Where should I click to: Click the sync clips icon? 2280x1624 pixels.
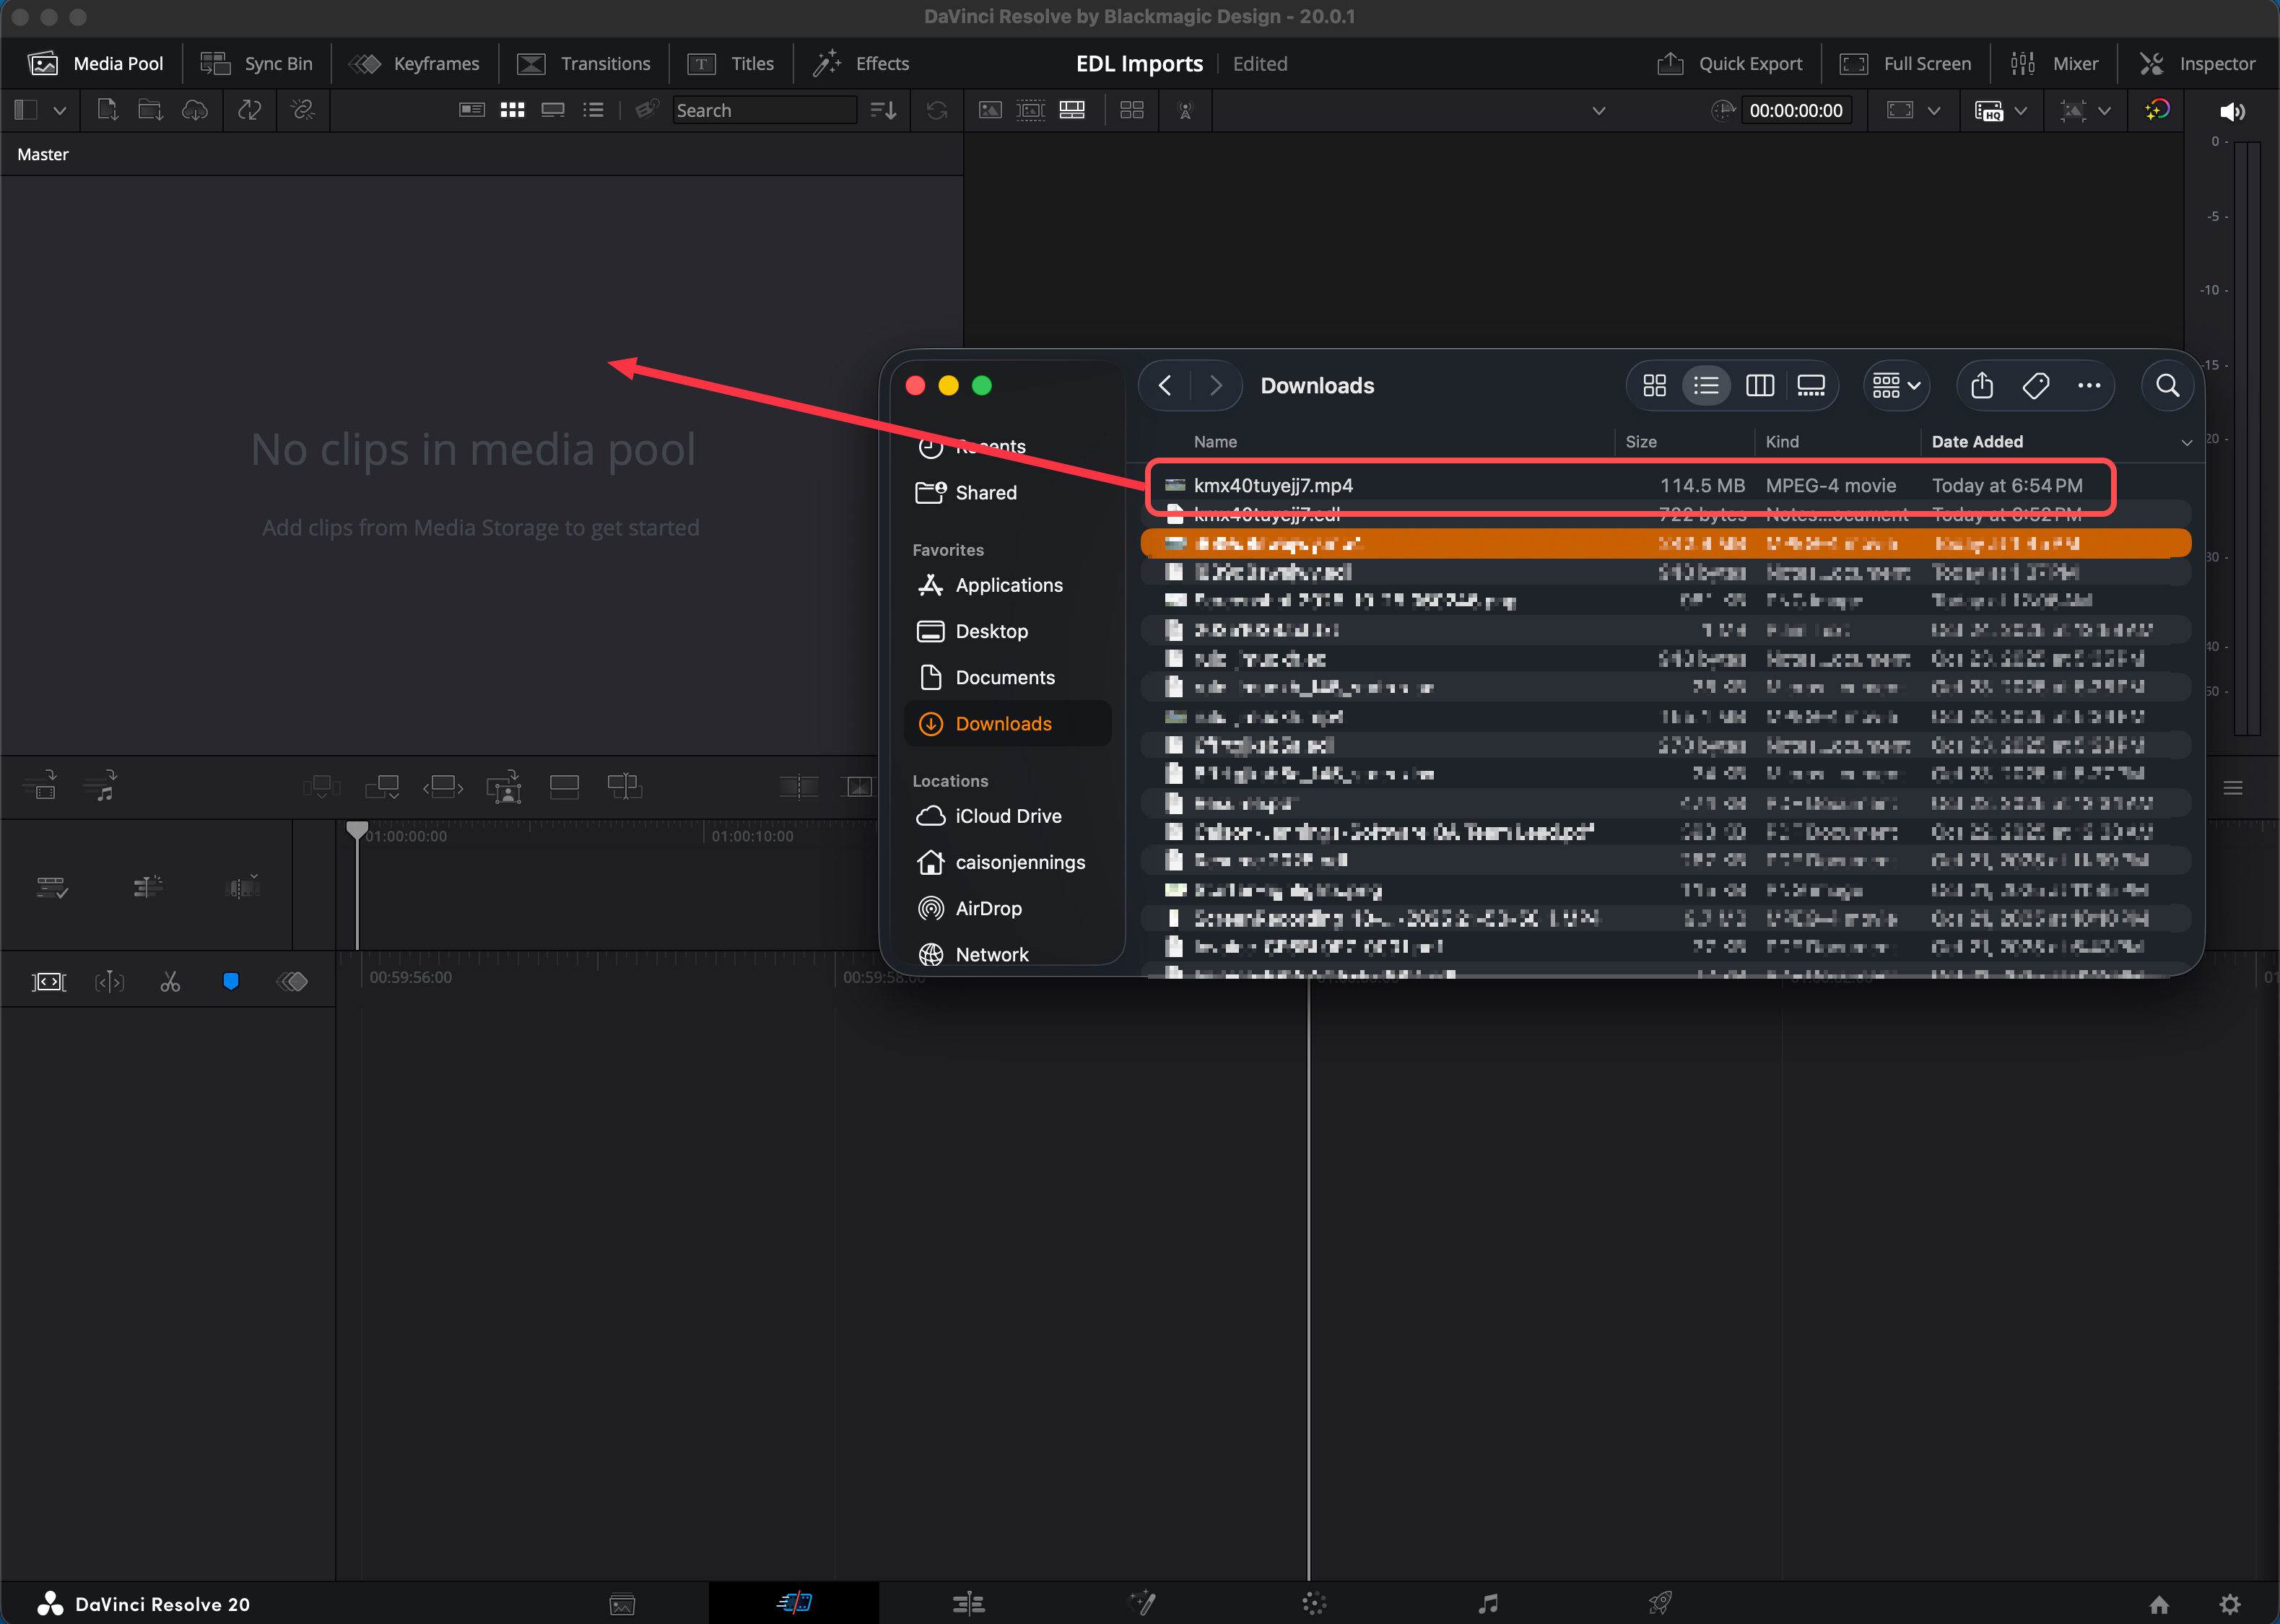(249, 110)
